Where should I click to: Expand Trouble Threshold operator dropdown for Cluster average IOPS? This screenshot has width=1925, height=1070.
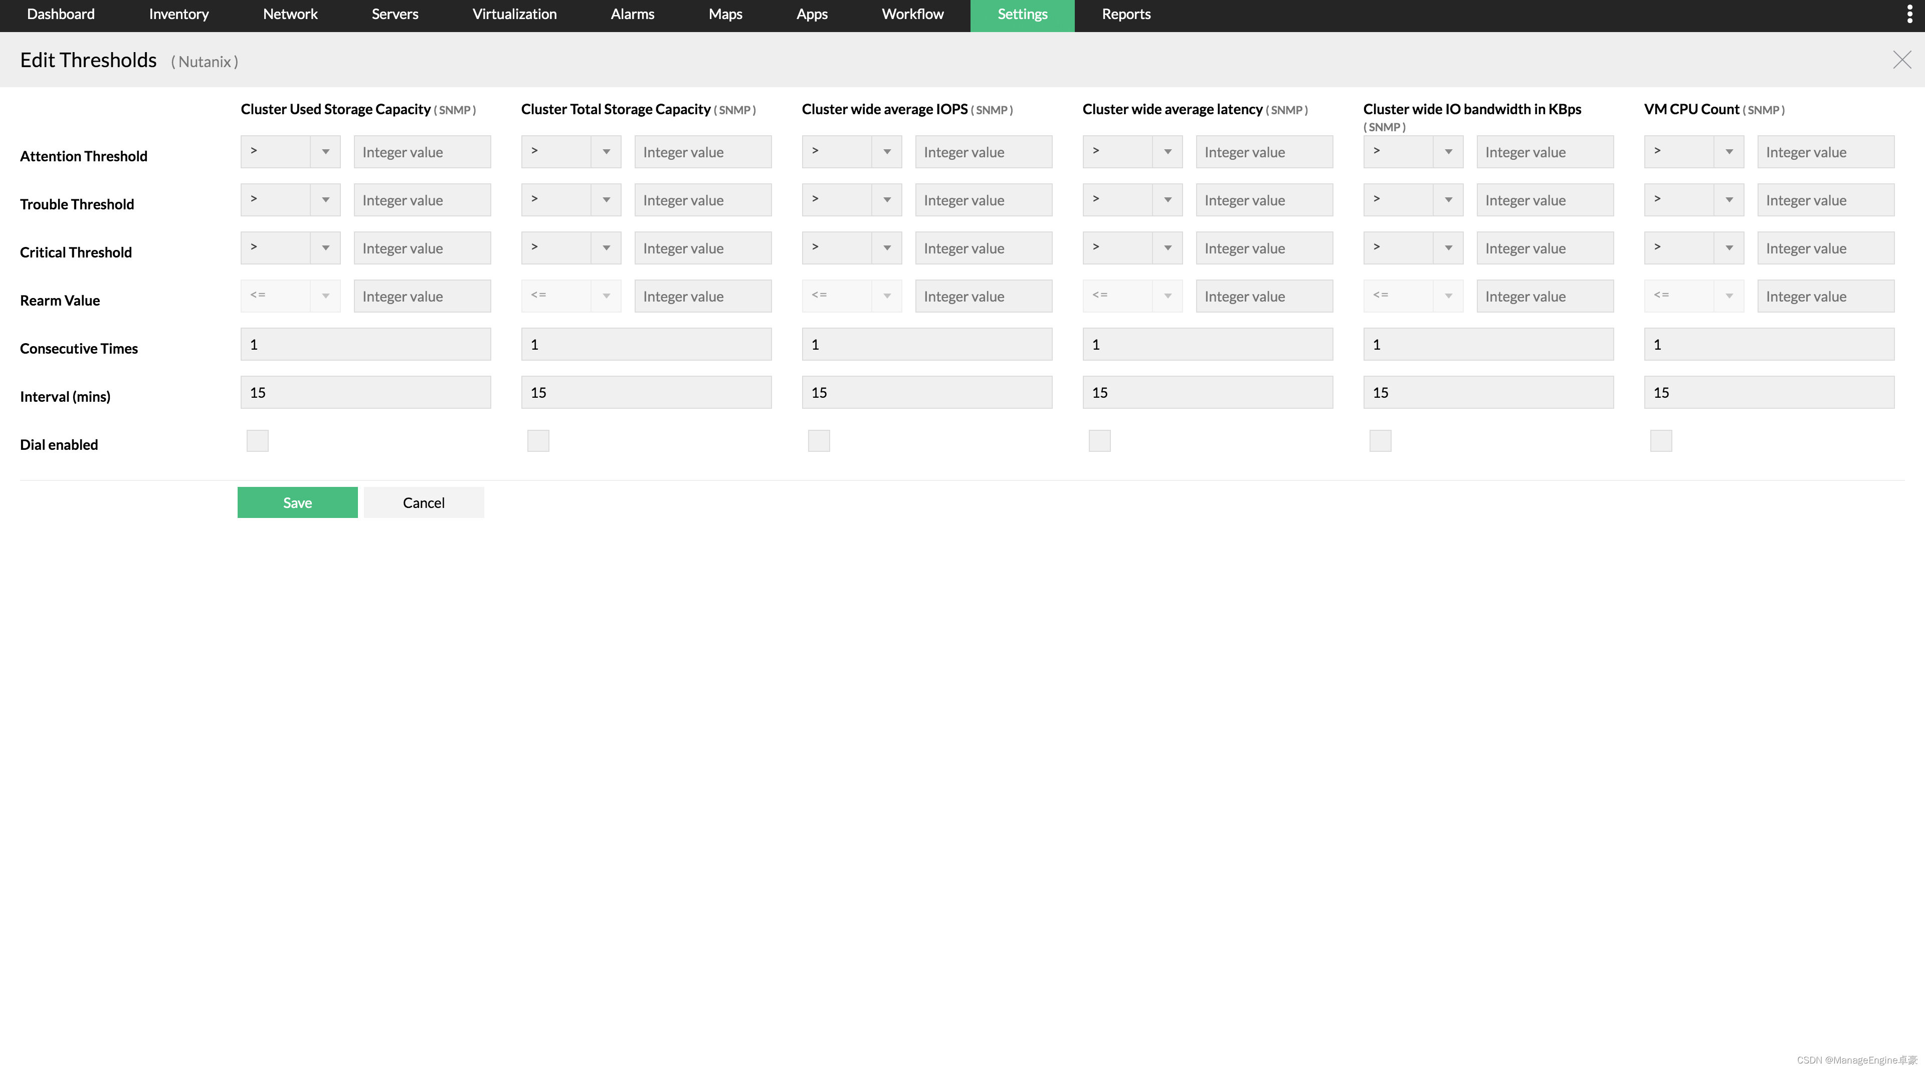[851, 200]
